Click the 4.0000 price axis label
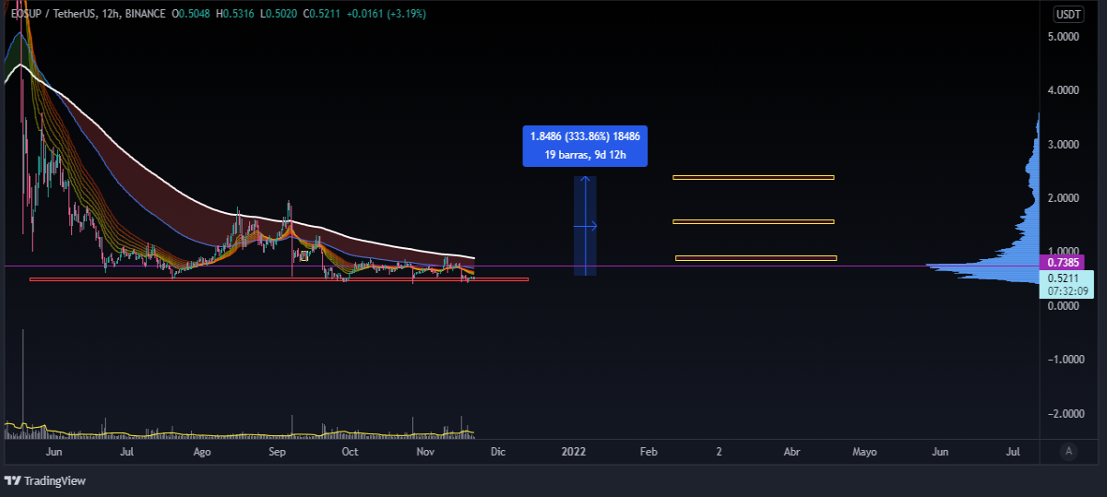This screenshot has width=1107, height=497. (1063, 90)
